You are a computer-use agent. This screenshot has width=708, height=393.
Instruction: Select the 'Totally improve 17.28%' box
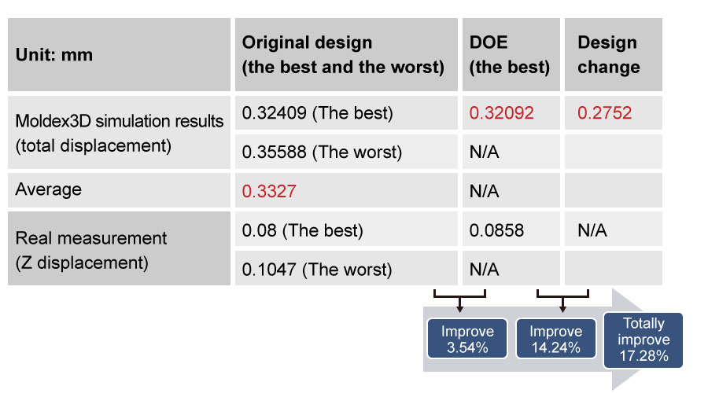click(643, 340)
